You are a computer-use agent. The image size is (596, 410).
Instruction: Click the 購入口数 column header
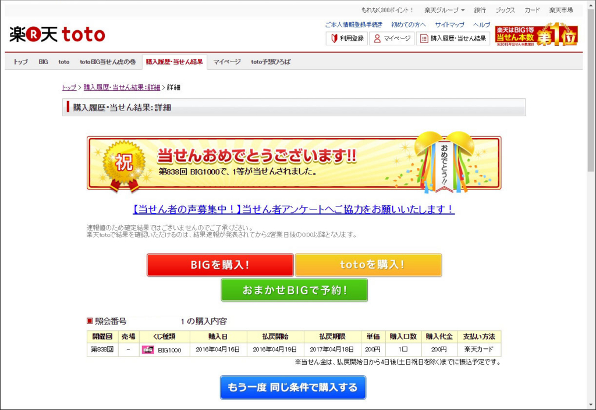[x=403, y=337]
